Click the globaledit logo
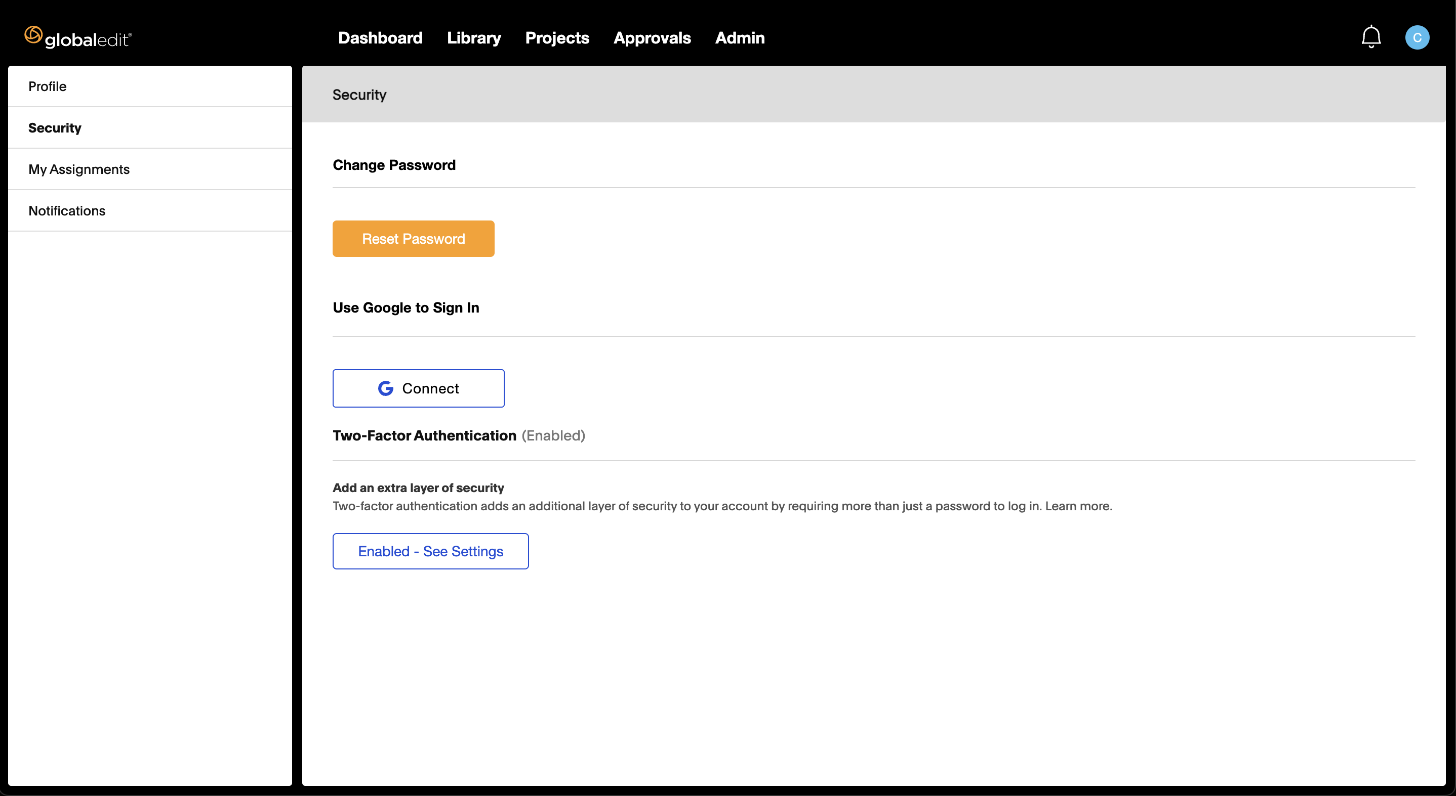 pyautogui.click(x=78, y=37)
